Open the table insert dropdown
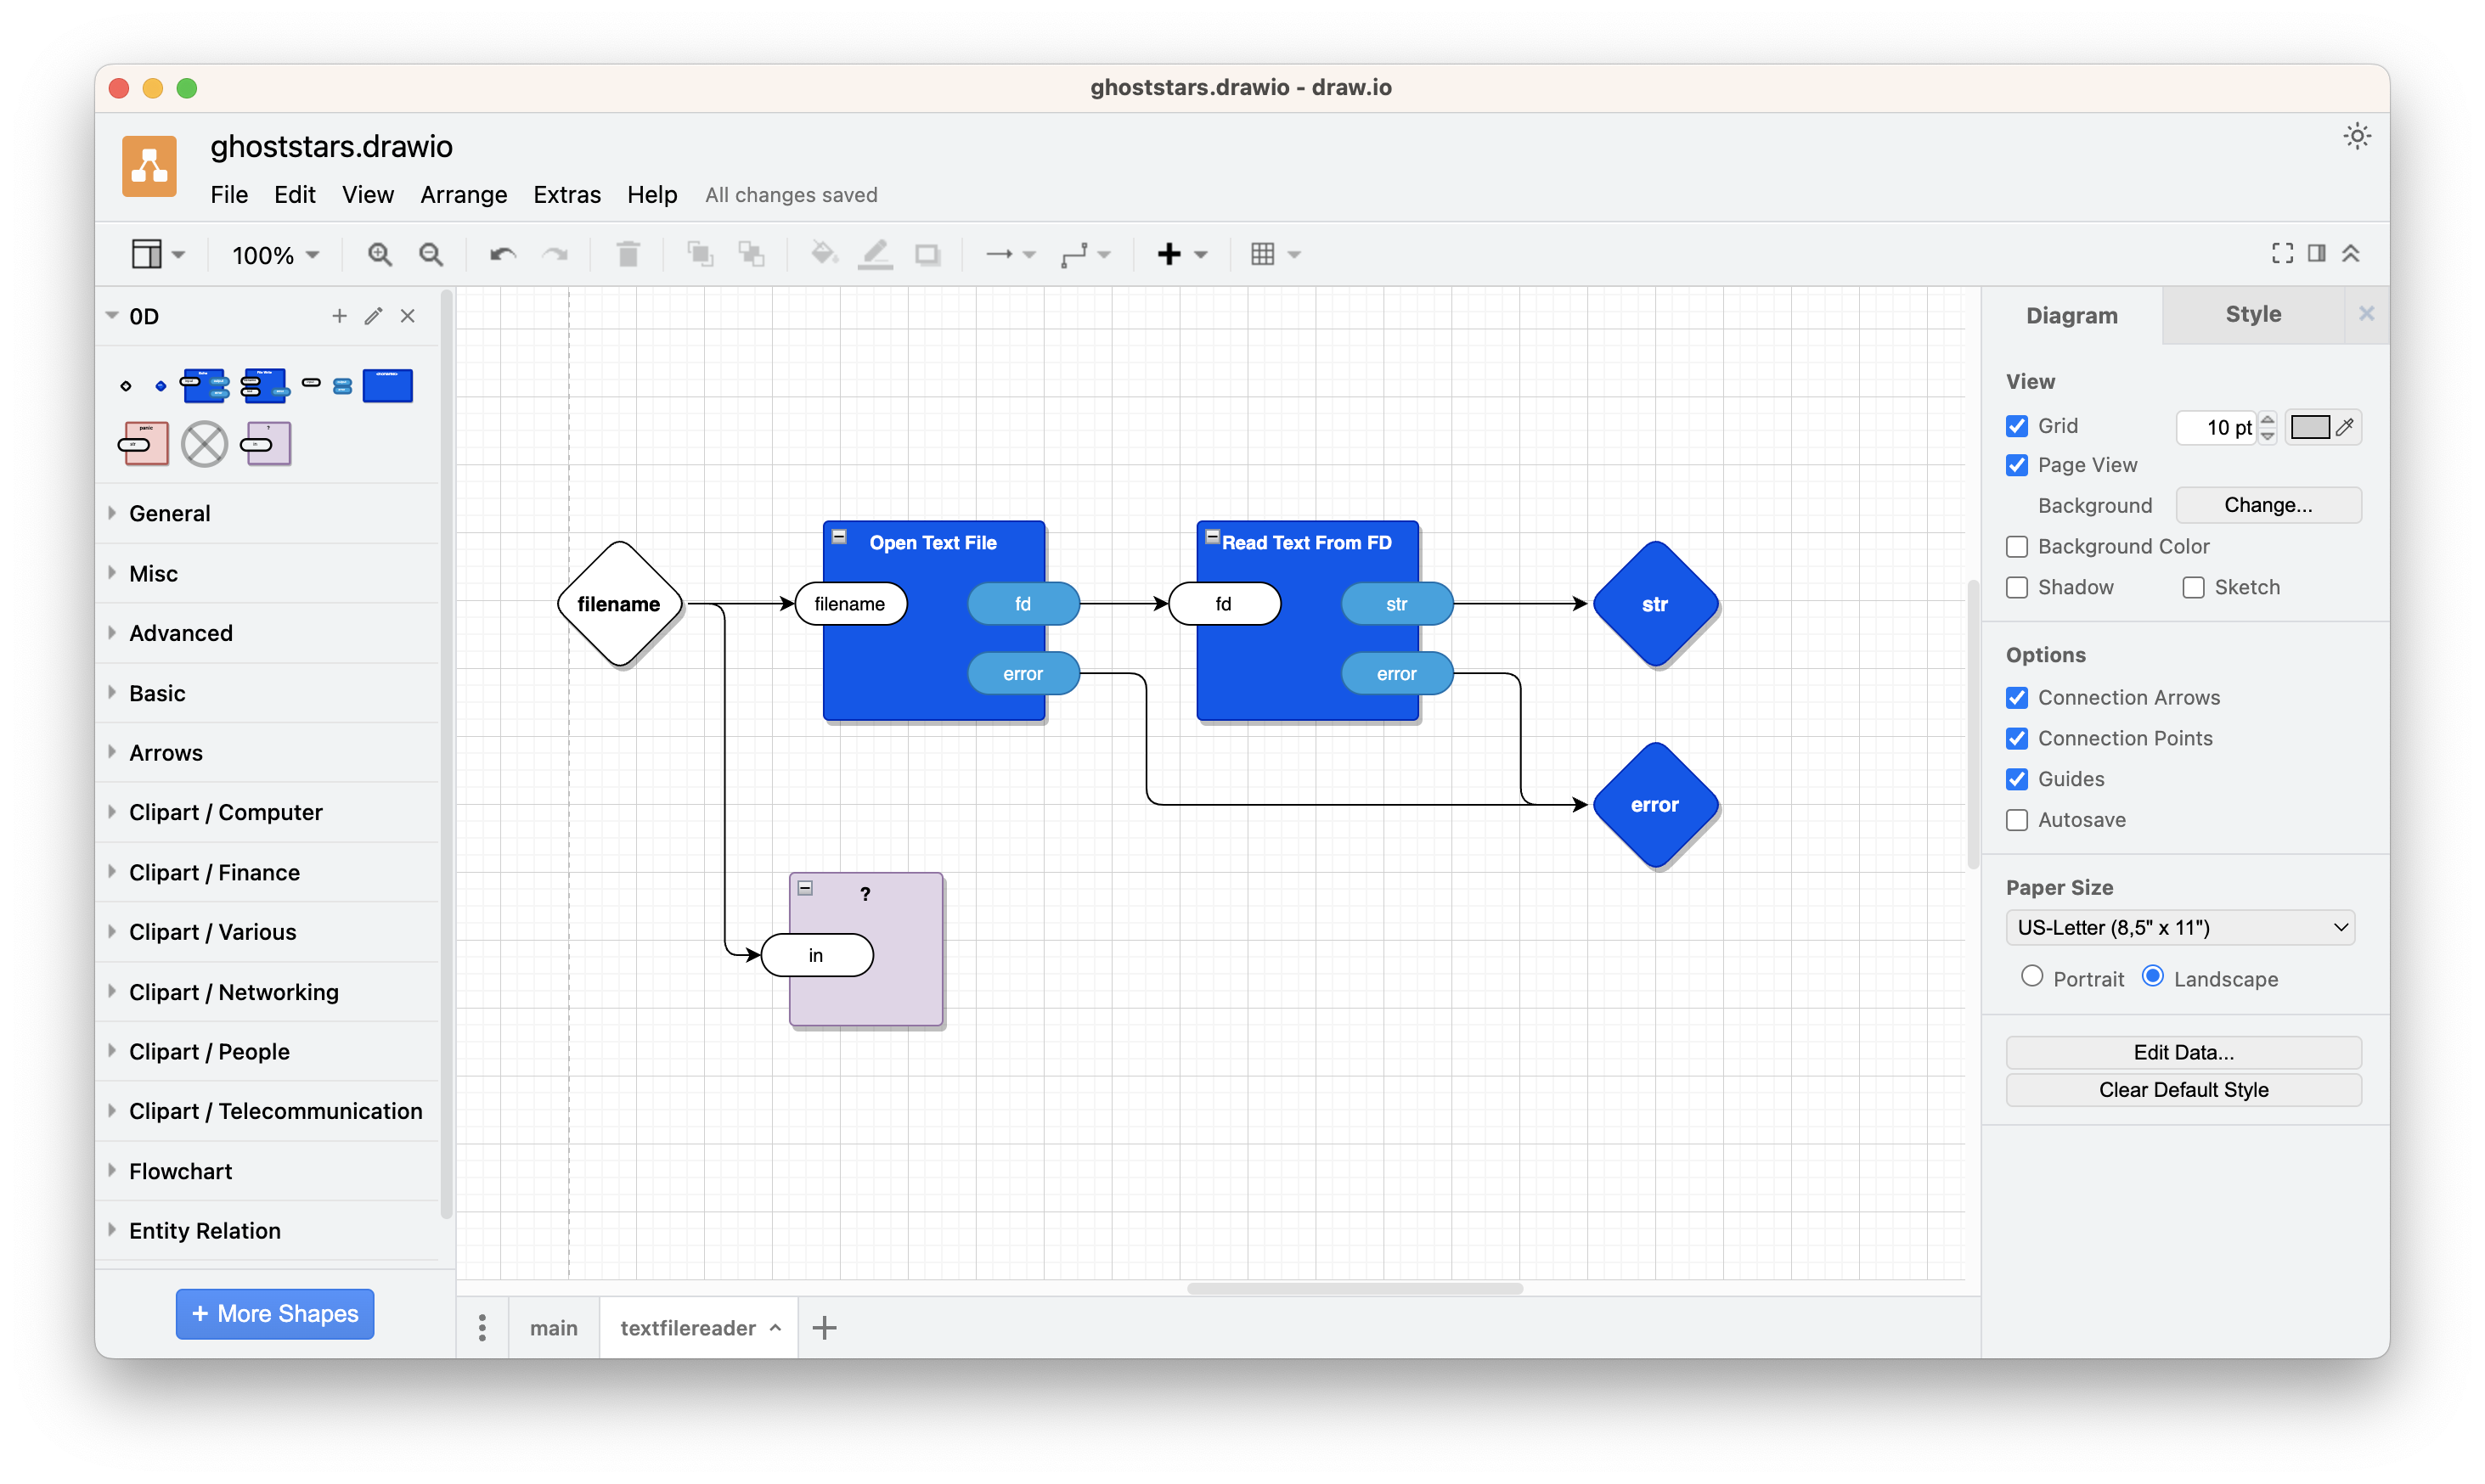 point(1275,254)
